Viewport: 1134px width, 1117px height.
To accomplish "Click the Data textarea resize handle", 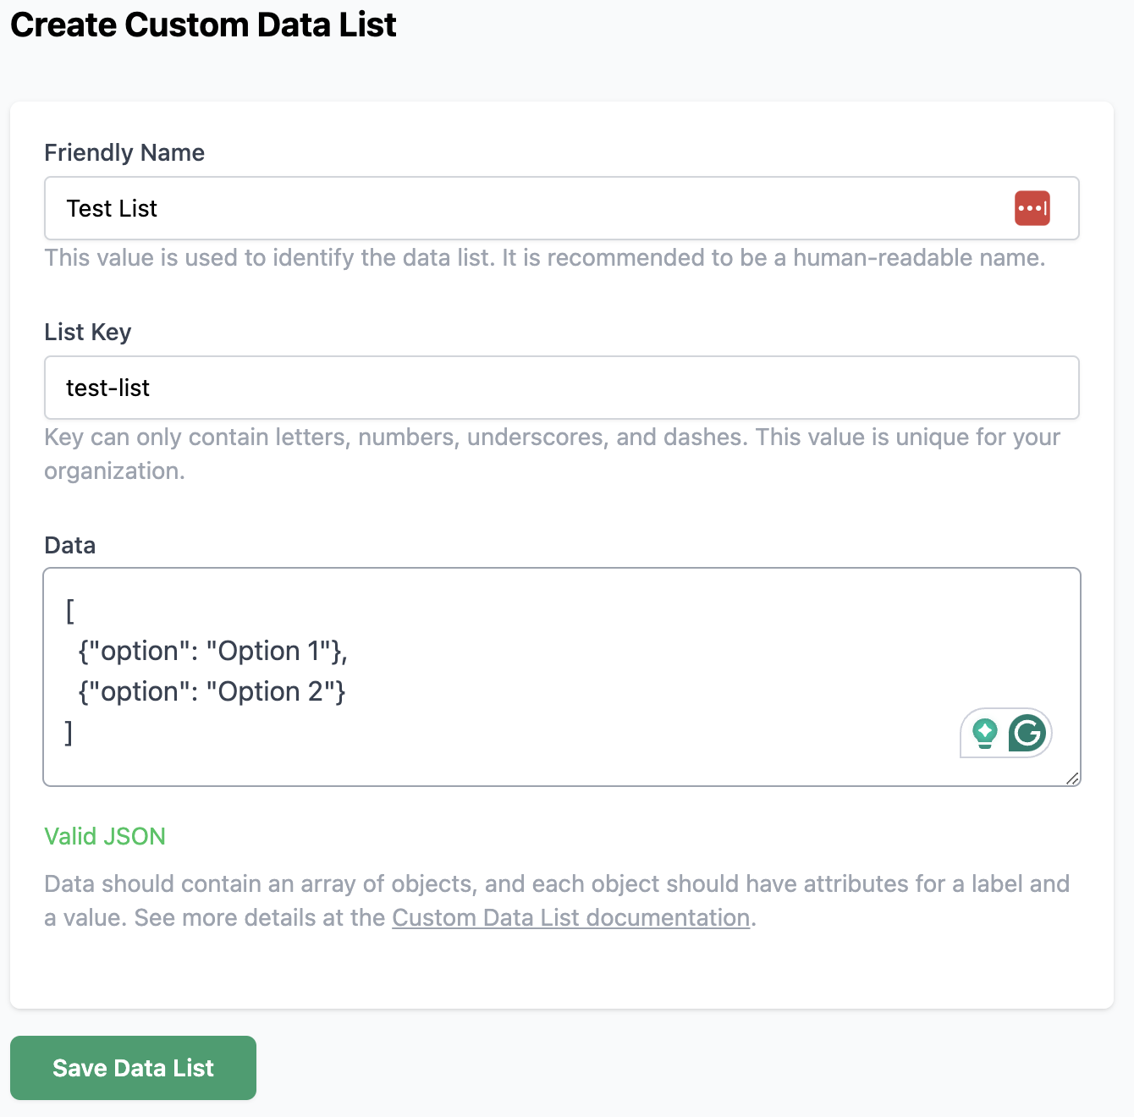I will click(1072, 779).
